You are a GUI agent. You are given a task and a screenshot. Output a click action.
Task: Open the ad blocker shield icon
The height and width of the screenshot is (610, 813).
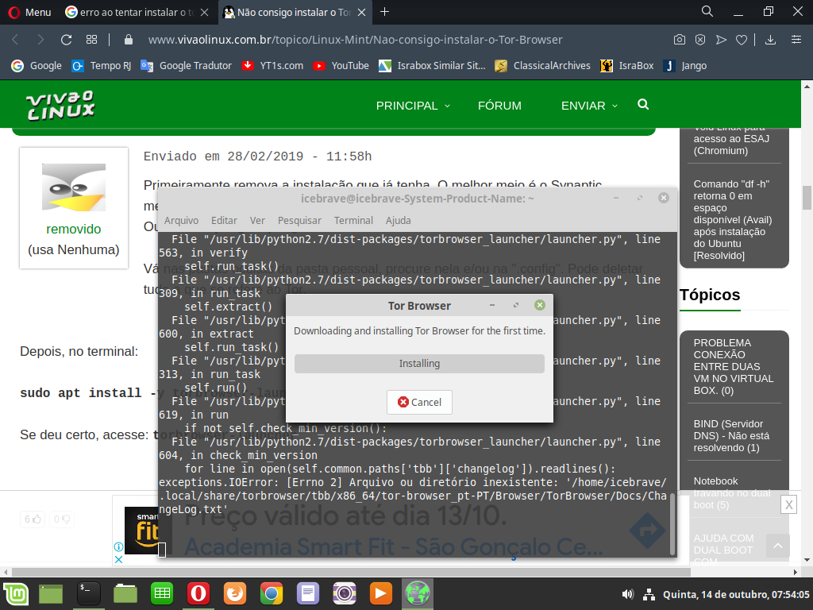click(x=700, y=40)
